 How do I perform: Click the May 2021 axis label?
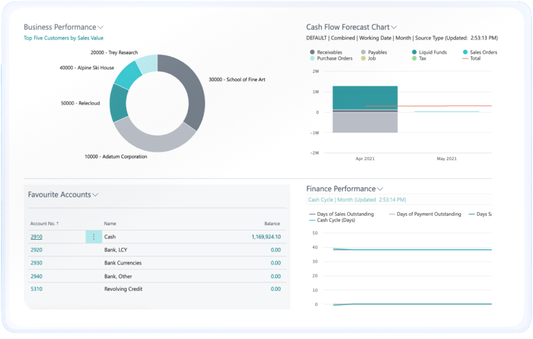(x=447, y=158)
